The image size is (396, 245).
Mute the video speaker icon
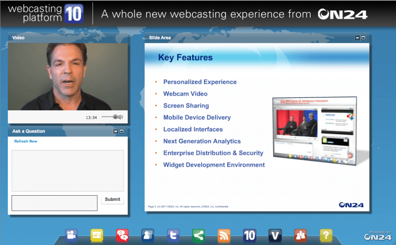(121, 117)
